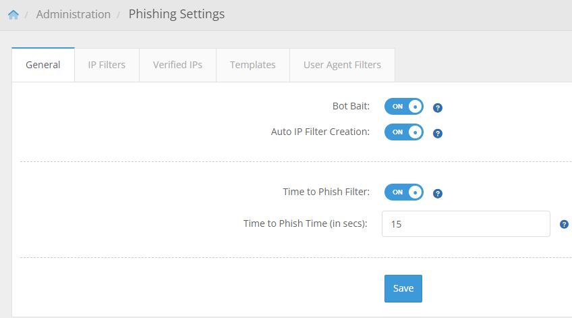Screen dimensions: 572x318
Task: Click the Phishing Settings breadcrumb title
Action: click(177, 14)
